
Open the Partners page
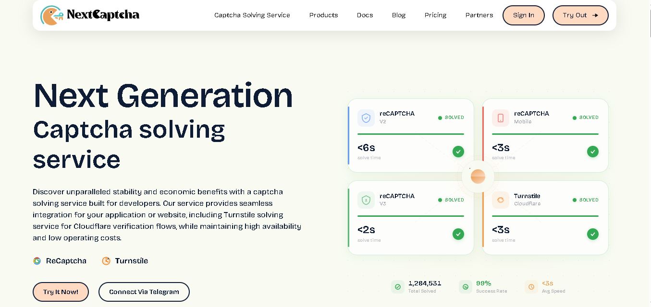(x=479, y=15)
